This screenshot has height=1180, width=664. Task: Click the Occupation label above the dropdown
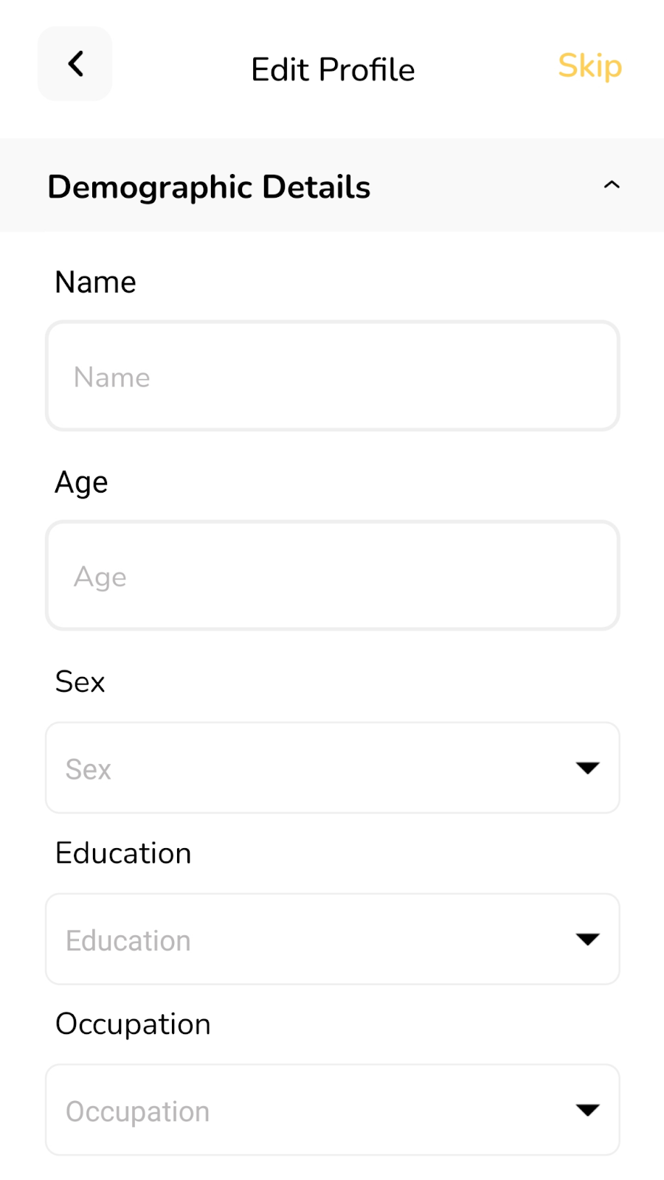pyautogui.click(x=133, y=1024)
